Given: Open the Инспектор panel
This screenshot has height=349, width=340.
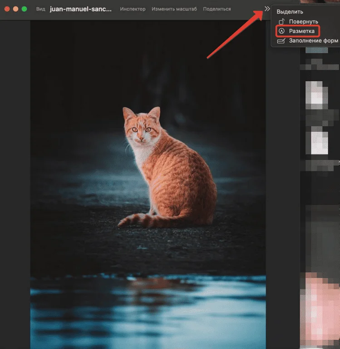Looking at the screenshot, I should 133,9.
